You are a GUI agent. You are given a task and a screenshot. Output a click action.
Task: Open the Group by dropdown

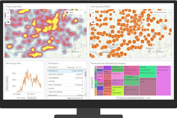coord(32,98)
